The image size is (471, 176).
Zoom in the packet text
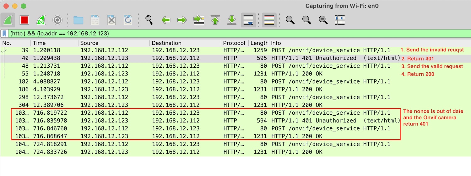pos(290,20)
